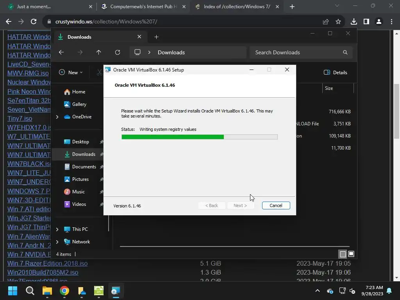This screenshot has height=300, width=400.
Task: Open Chrome three-dot menu
Action: tap(391, 22)
